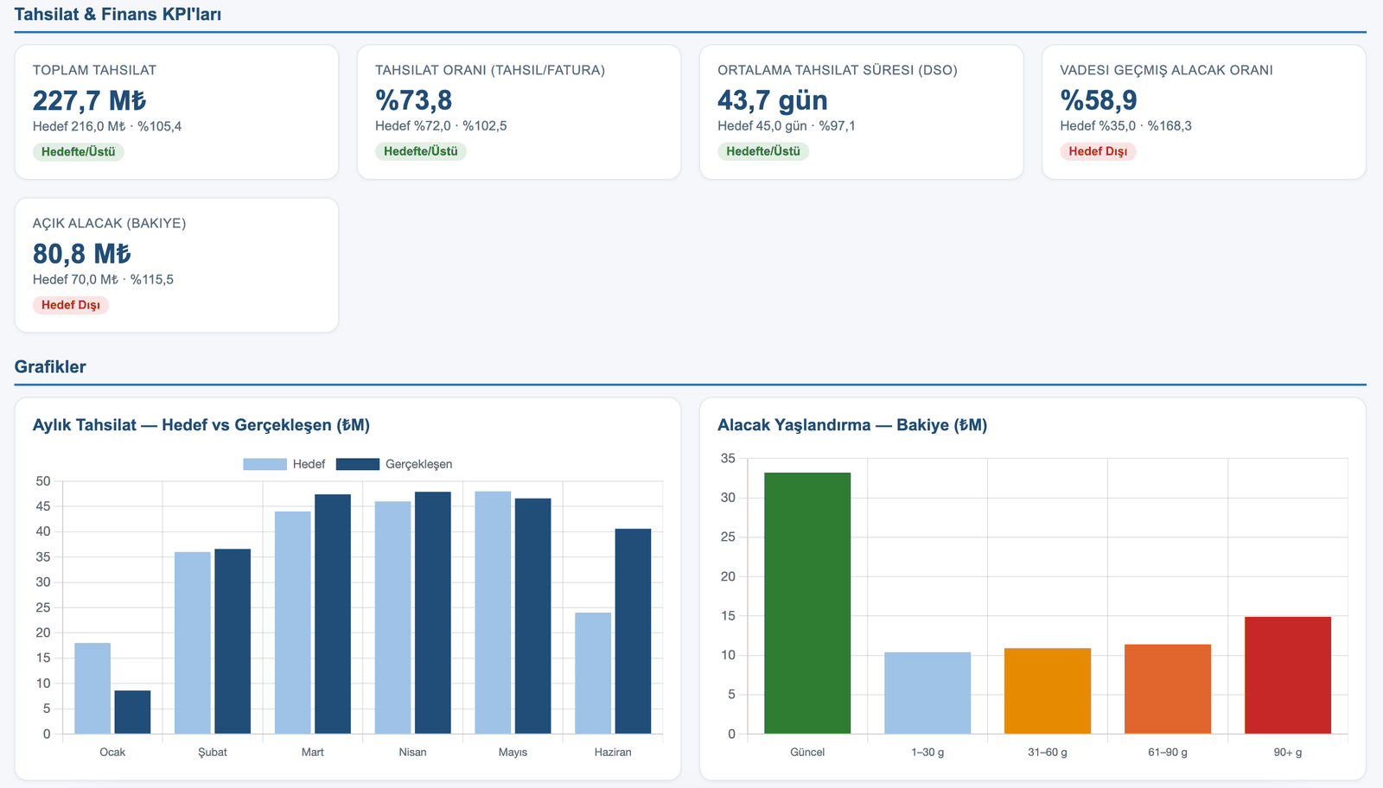Click the Mart Hedef bar
Image resolution: width=1383 pixels, height=788 pixels.
tap(293, 623)
